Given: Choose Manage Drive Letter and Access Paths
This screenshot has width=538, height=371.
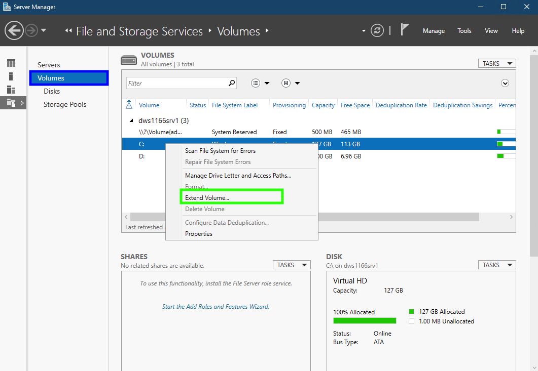Looking at the screenshot, I should point(238,176).
